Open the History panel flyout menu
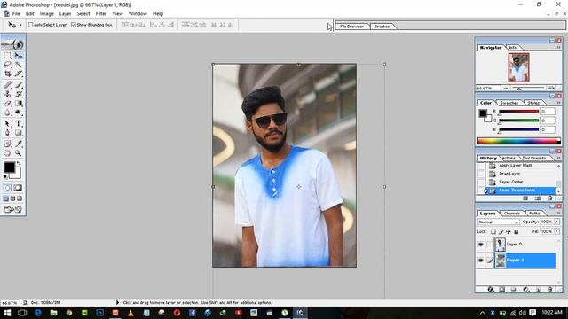 (558, 158)
